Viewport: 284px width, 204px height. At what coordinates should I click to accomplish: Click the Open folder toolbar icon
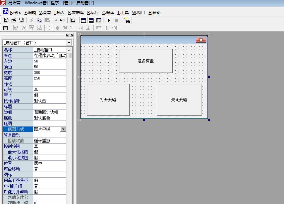(13, 20)
